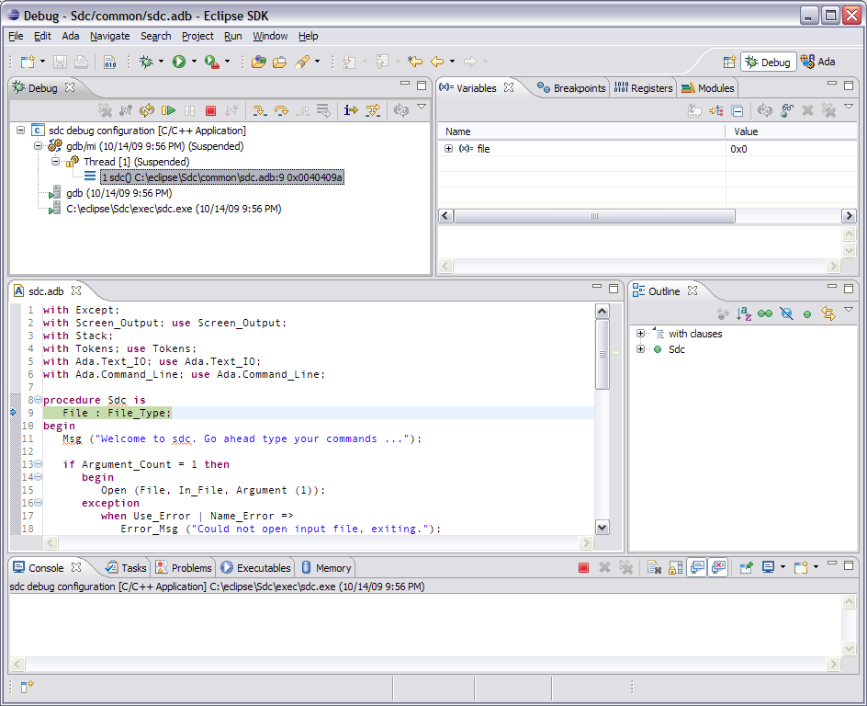Open Display Selected Console dropdown arrow
867x706 pixels.
[783, 567]
